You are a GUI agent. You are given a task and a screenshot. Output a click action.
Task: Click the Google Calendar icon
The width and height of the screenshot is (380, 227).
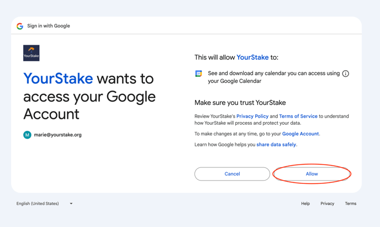pyautogui.click(x=198, y=73)
